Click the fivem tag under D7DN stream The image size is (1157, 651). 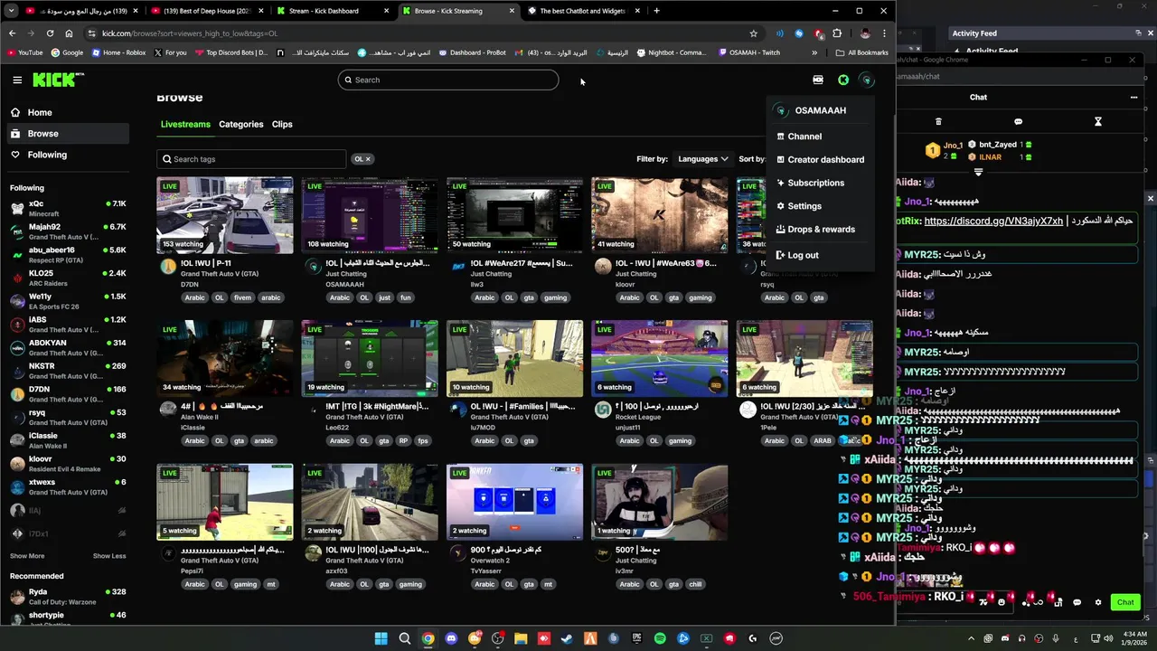(x=242, y=297)
